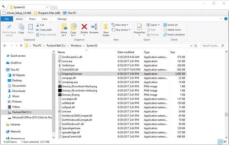Open the Copy to menu
Viewport: 229px width, 145px height.
pyautogui.click(x=73, y=30)
